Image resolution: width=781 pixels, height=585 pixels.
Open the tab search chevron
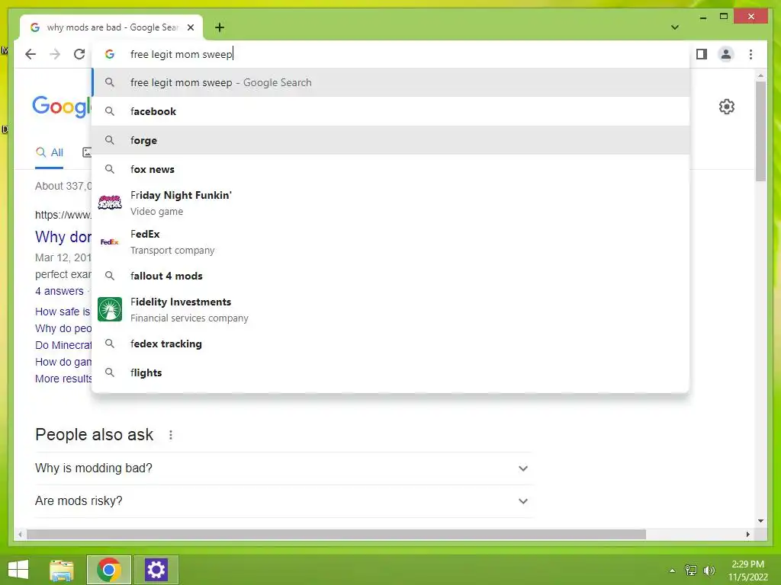tap(675, 27)
